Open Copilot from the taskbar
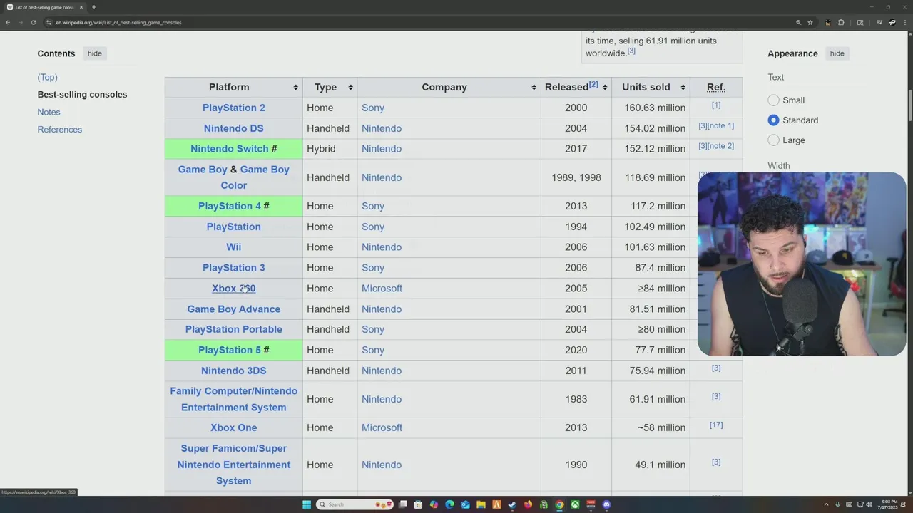 pyautogui.click(x=434, y=504)
